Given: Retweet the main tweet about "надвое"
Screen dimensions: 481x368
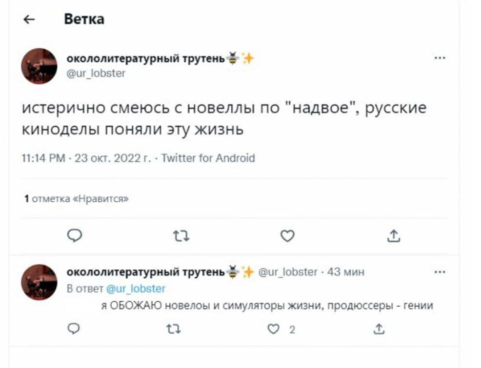Looking at the screenshot, I should coord(181,236).
